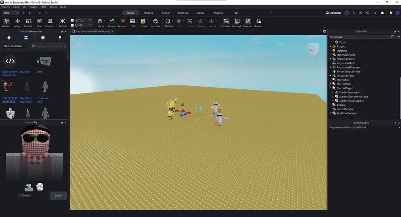Open the Material picker icon

pyautogui.click(x=168, y=21)
